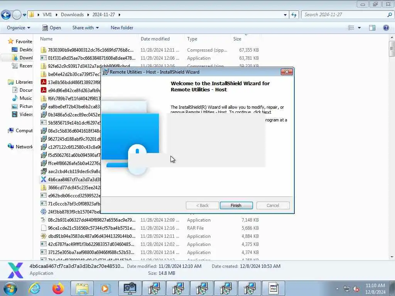The width and height of the screenshot is (395, 296).
Task: Click installer icon of file ea8be0ef72b43
Action: pyautogui.click(x=44, y=106)
